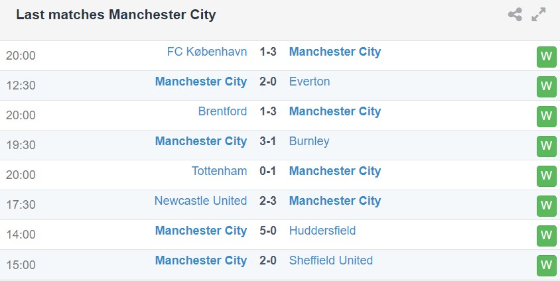Click the W result badge on Everton row
The height and width of the screenshot is (281, 560).
coord(546,86)
